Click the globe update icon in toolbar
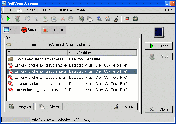176x124 pixels. coord(135,19)
